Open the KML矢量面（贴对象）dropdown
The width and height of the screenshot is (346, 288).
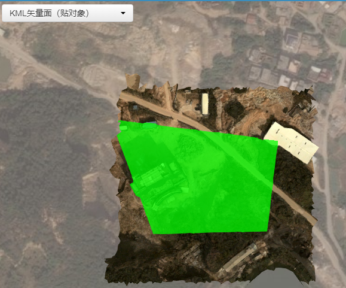pyautogui.click(x=68, y=13)
